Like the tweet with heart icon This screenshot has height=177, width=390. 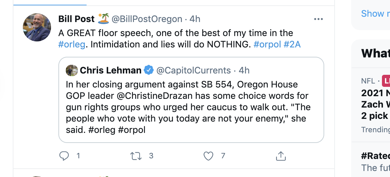209,156
